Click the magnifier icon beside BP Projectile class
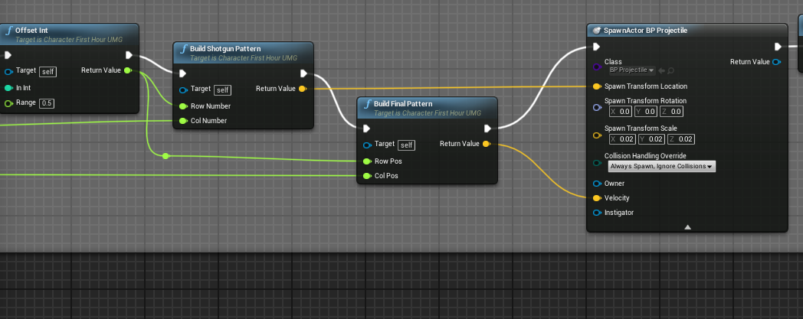This screenshot has width=803, height=319. [671, 70]
